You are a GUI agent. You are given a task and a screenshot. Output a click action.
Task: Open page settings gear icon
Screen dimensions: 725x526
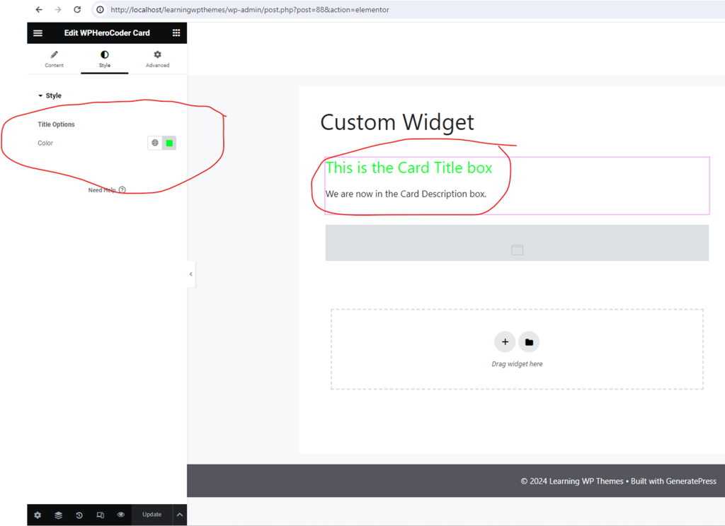38,515
